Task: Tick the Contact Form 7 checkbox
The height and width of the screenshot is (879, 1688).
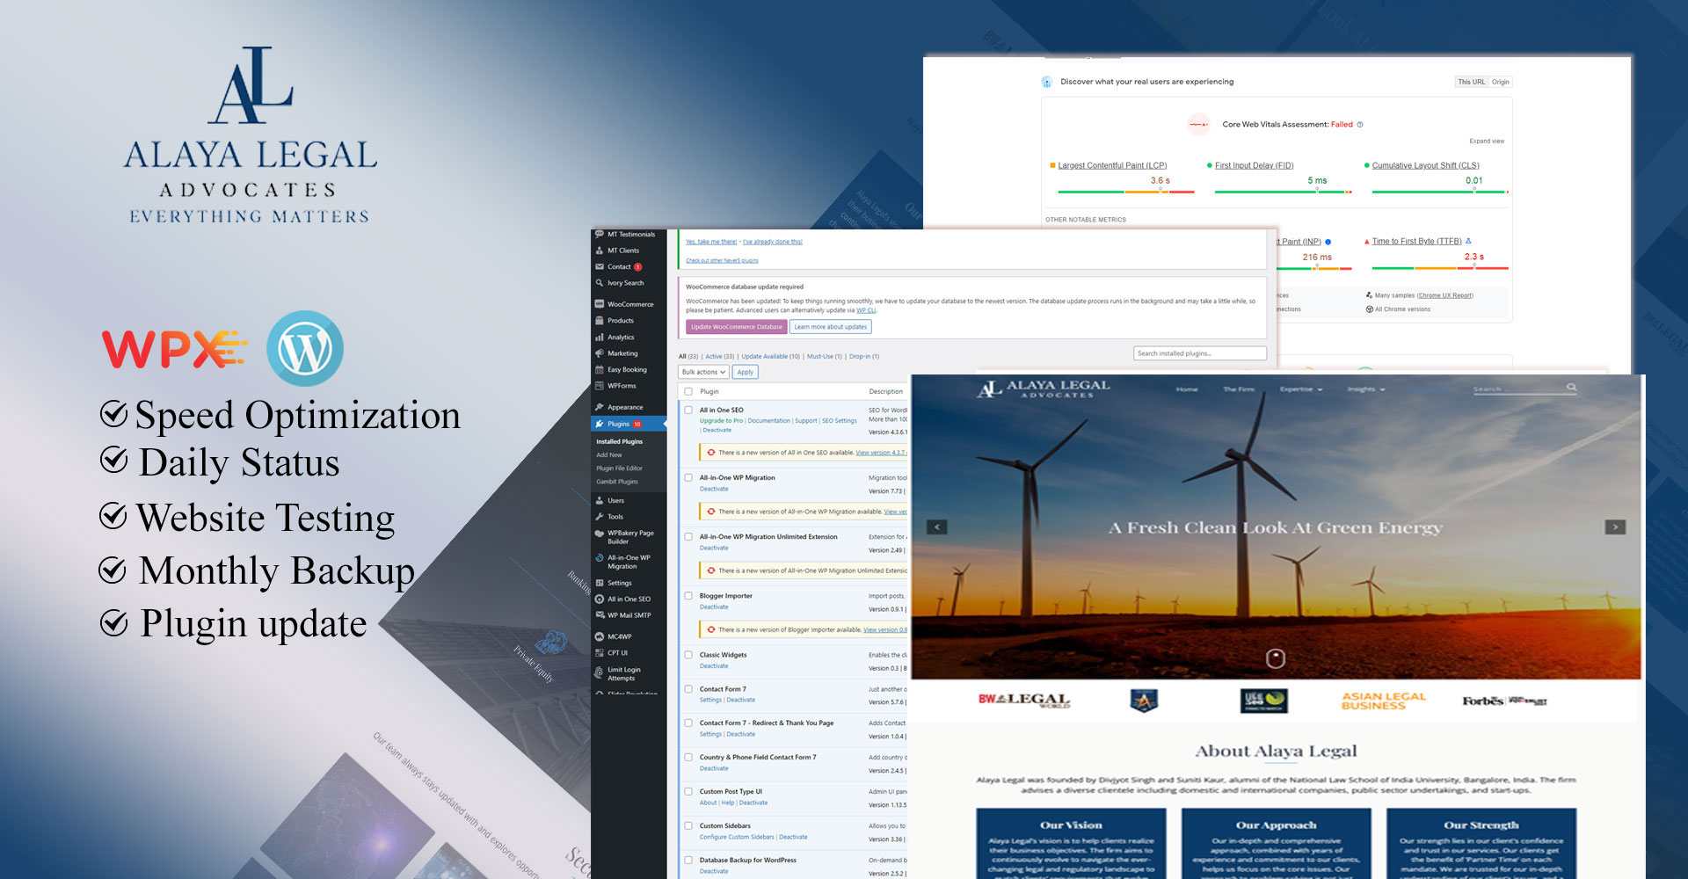Action: (x=688, y=689)
